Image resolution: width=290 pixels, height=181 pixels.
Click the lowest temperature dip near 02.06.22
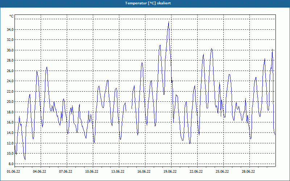point(25,160)
